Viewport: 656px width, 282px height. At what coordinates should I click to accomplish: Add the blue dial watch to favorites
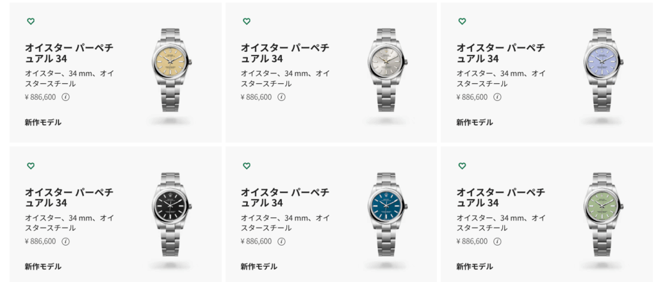pos(247,166)
